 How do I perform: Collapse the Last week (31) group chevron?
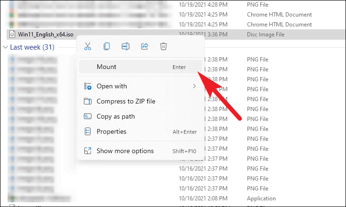[x=5, y=47]
